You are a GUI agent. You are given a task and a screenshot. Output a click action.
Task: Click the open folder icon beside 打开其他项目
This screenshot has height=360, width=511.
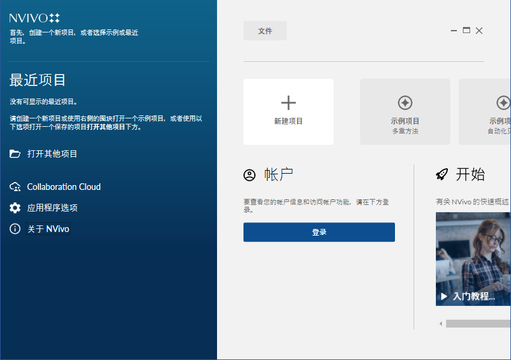pyautogui.click(x=15, y=153)
